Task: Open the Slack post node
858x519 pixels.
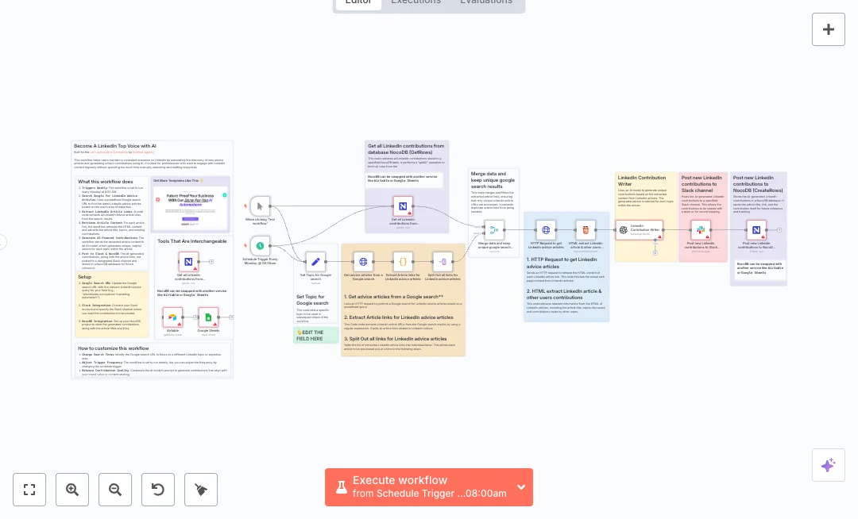Action: pos(701,230)
